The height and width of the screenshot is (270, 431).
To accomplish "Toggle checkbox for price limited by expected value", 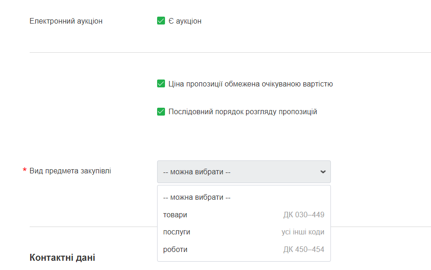I will tap(161, 84).
